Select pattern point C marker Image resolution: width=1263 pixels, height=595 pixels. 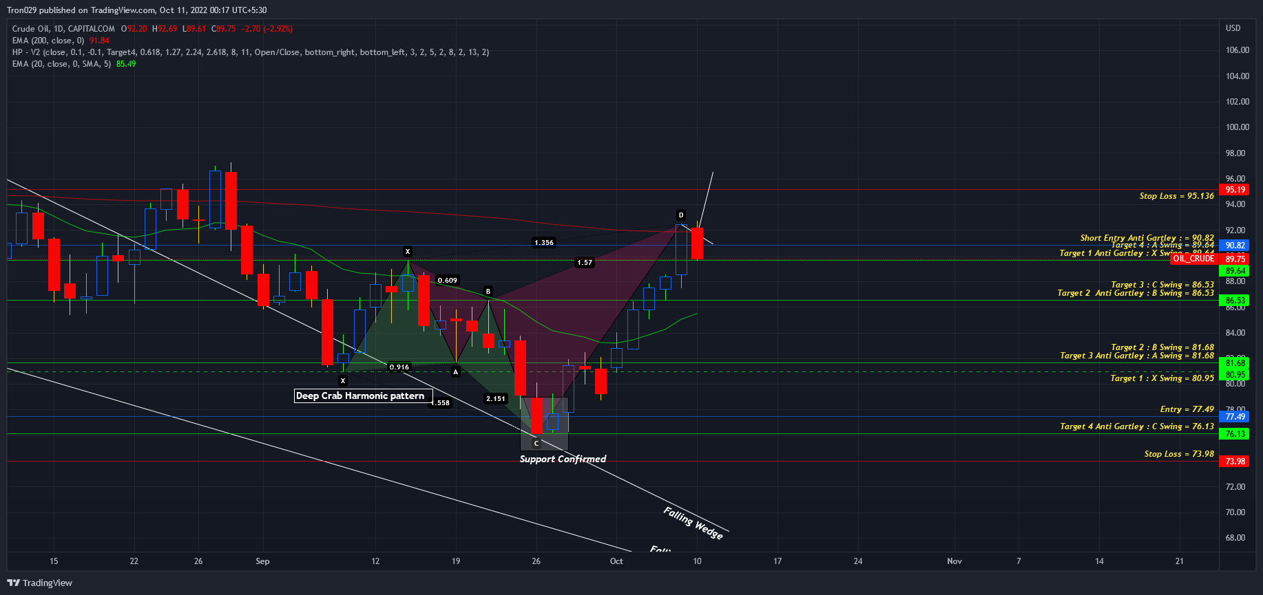pos(536,444)
